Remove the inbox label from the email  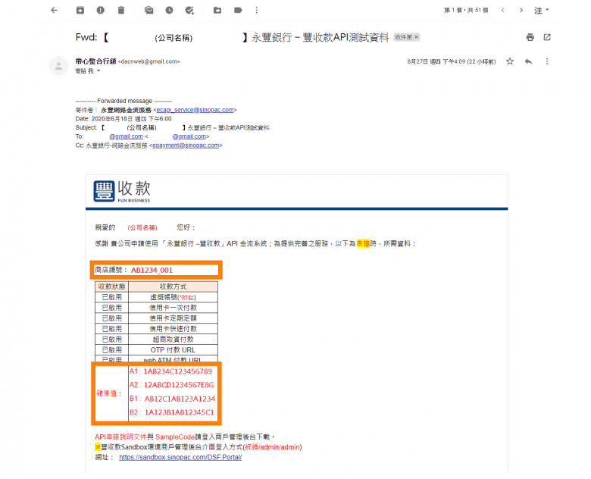click(417, 37)
